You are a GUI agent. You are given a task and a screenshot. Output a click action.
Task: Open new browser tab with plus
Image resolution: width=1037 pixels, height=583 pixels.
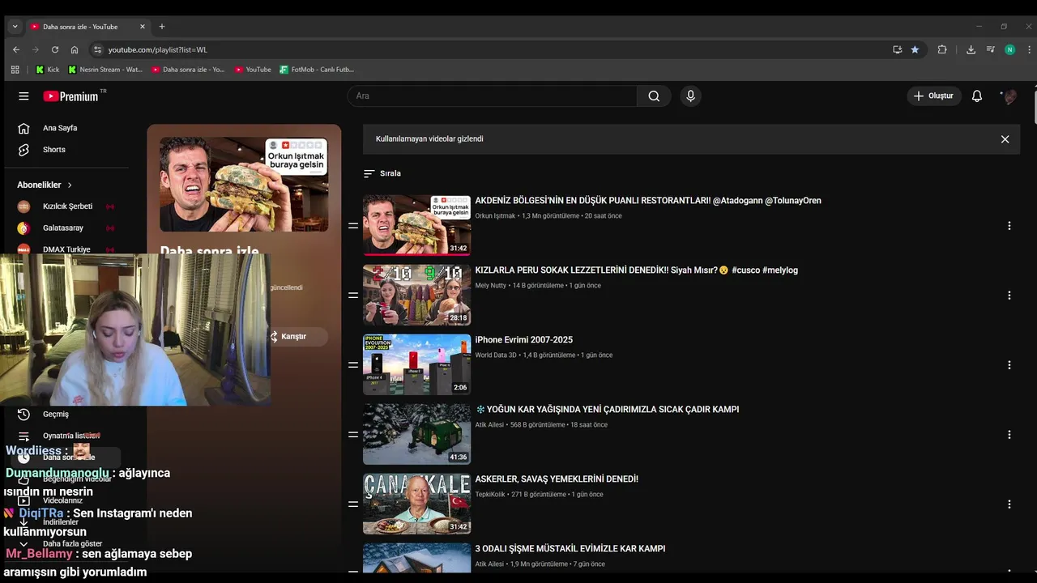[x=161, y=27]
